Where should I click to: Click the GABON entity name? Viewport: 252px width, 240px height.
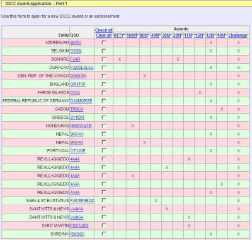tap(62, 109)
